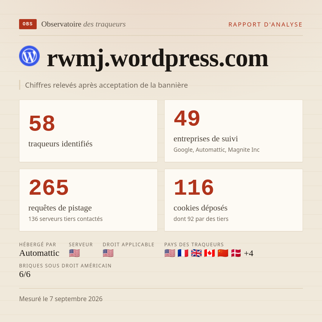322x322 pixels.
Task: Click the large number 49
Action: pyautogui.click(x=187, y=118)
